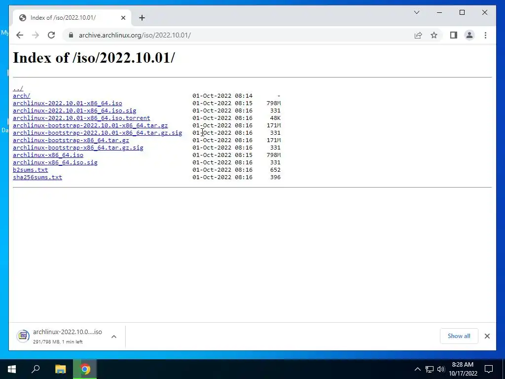This screenshot has height=379, width=505.
Task: Click the forward navigation arrow
Action: tap(36, 35)
